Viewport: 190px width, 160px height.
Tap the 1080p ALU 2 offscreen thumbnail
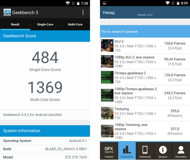(x=107, y=61)
